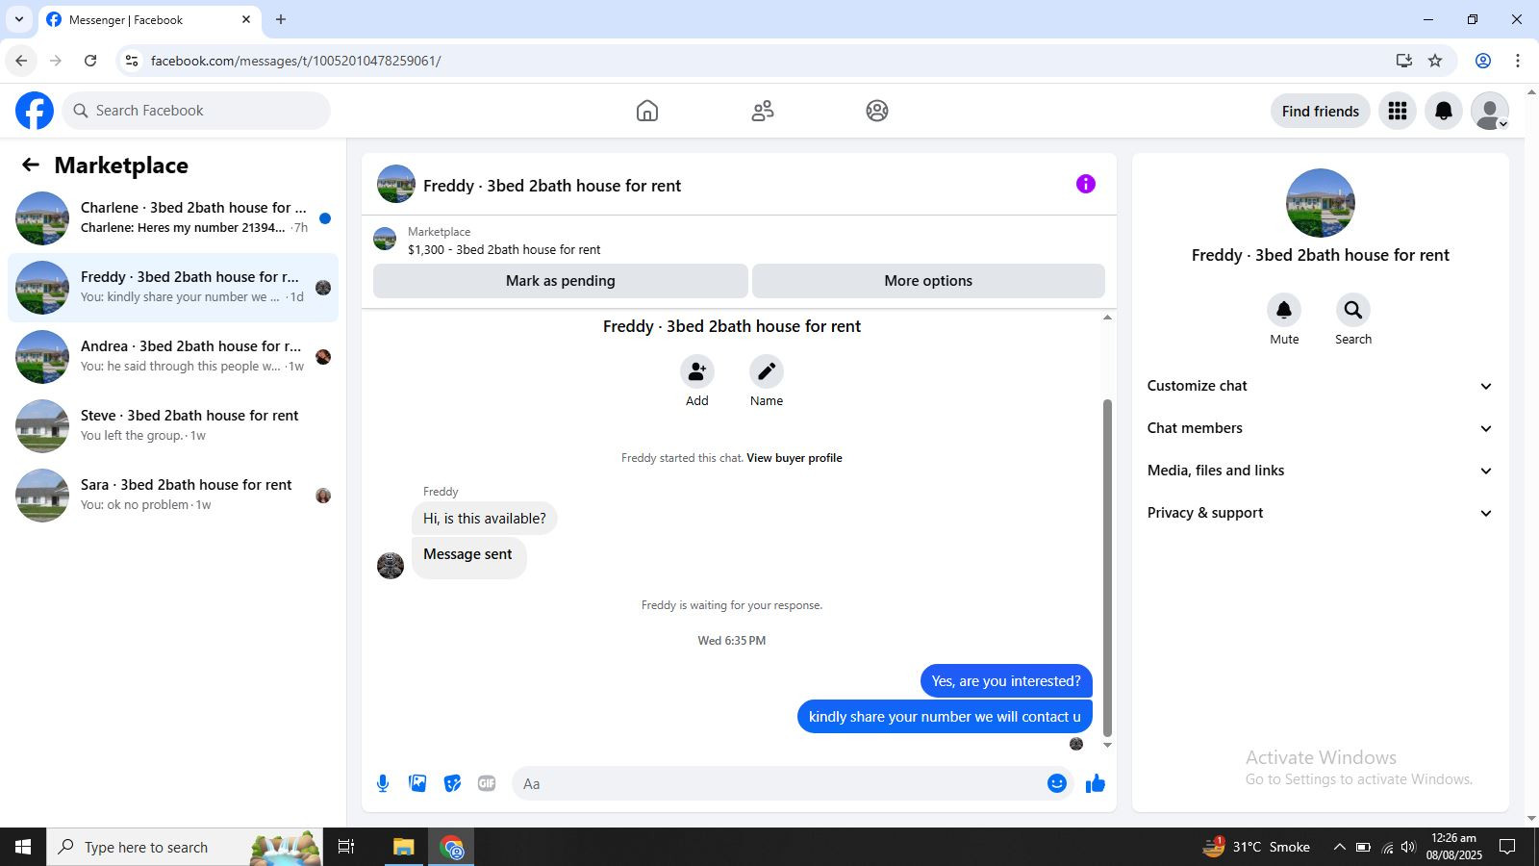Expand Media, files and links section
Image resolution: width=1539 pixels, height=866 pixels.
pyautogui.click(x=1320, y=471)
